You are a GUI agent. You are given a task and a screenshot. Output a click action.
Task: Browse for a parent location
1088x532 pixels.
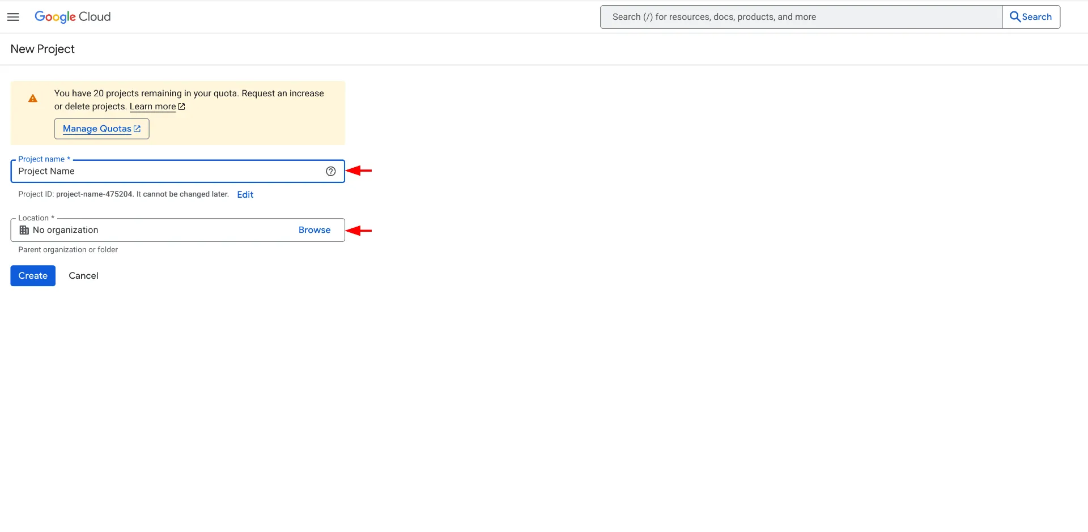[x=314, y=230]
